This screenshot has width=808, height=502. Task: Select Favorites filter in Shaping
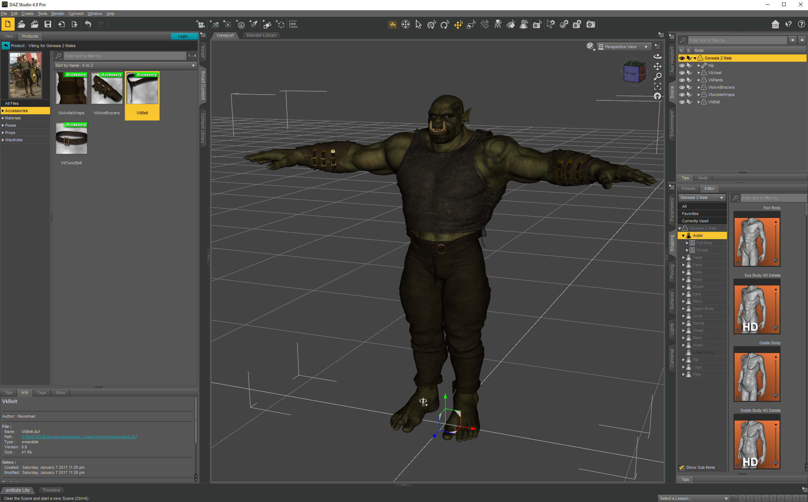click(x=702, y=214)
